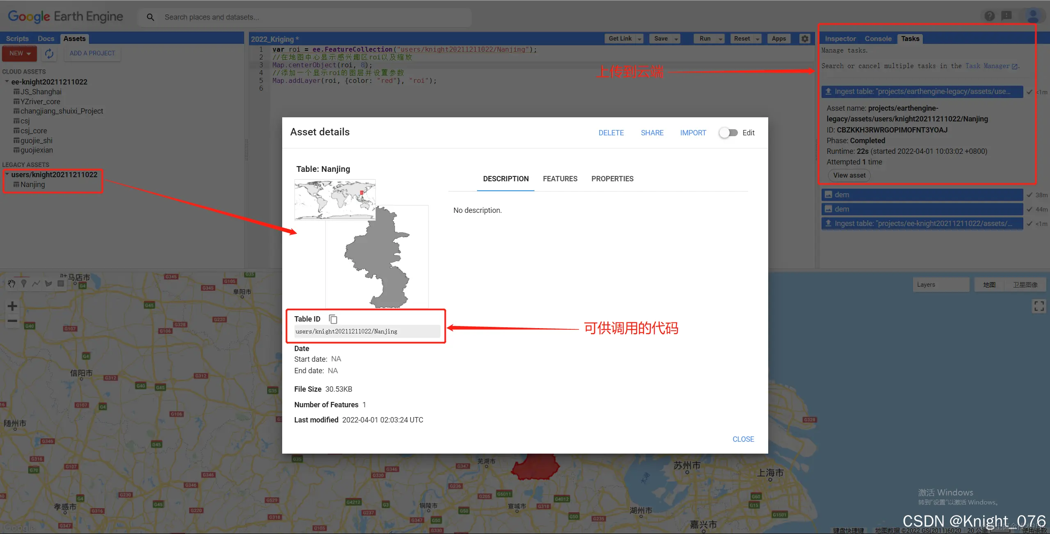Click map zoom in plus button

click(12, 306)
